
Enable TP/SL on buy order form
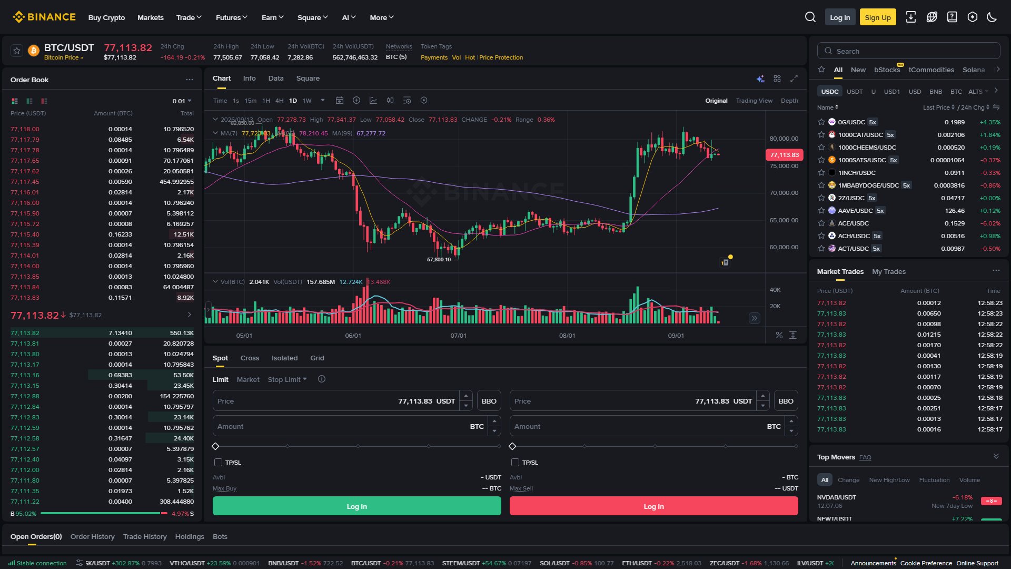pyautogui.click(x=218, y=462)
